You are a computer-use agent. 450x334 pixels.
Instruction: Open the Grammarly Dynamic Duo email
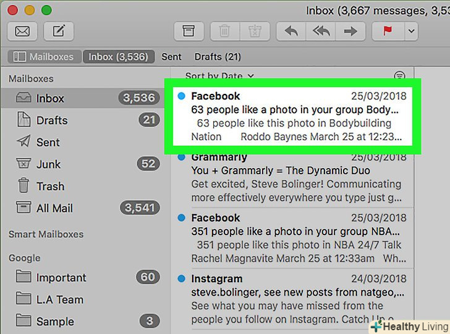pyautogui.click(x=293, y=178)
